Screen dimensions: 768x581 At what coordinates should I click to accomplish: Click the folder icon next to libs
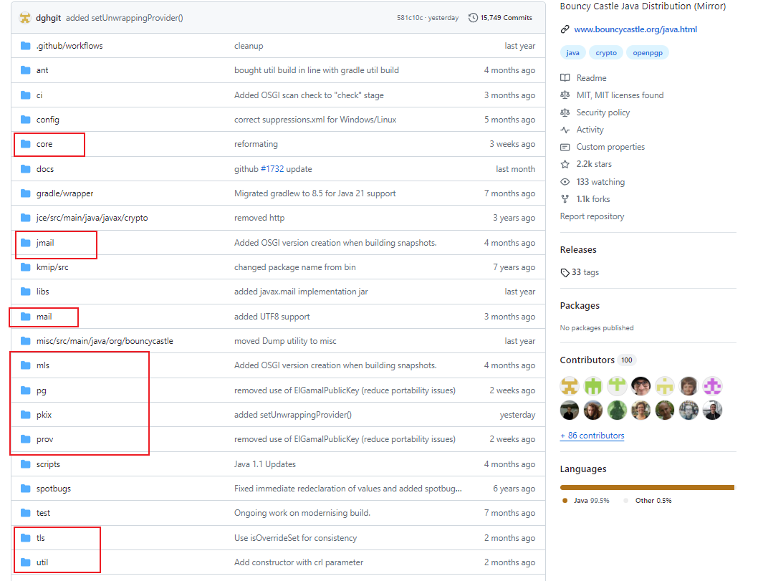coord(26,292)
